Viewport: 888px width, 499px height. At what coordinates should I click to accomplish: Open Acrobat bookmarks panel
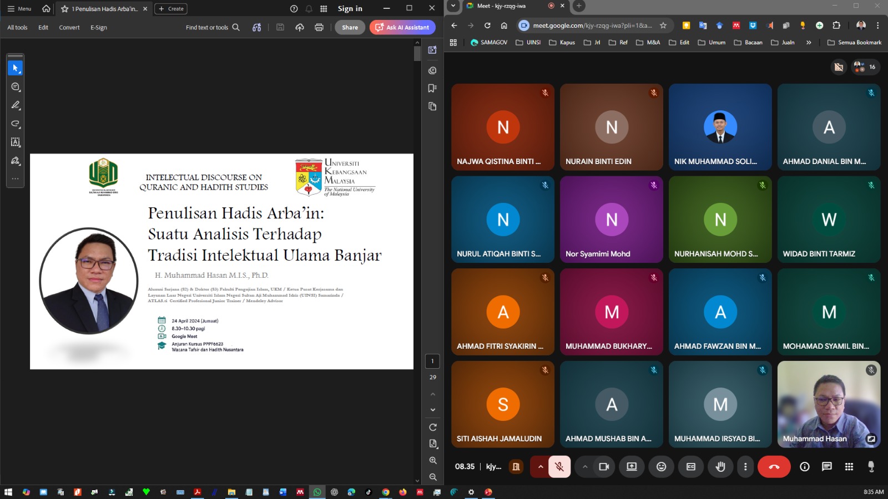[x=432, y=88]
